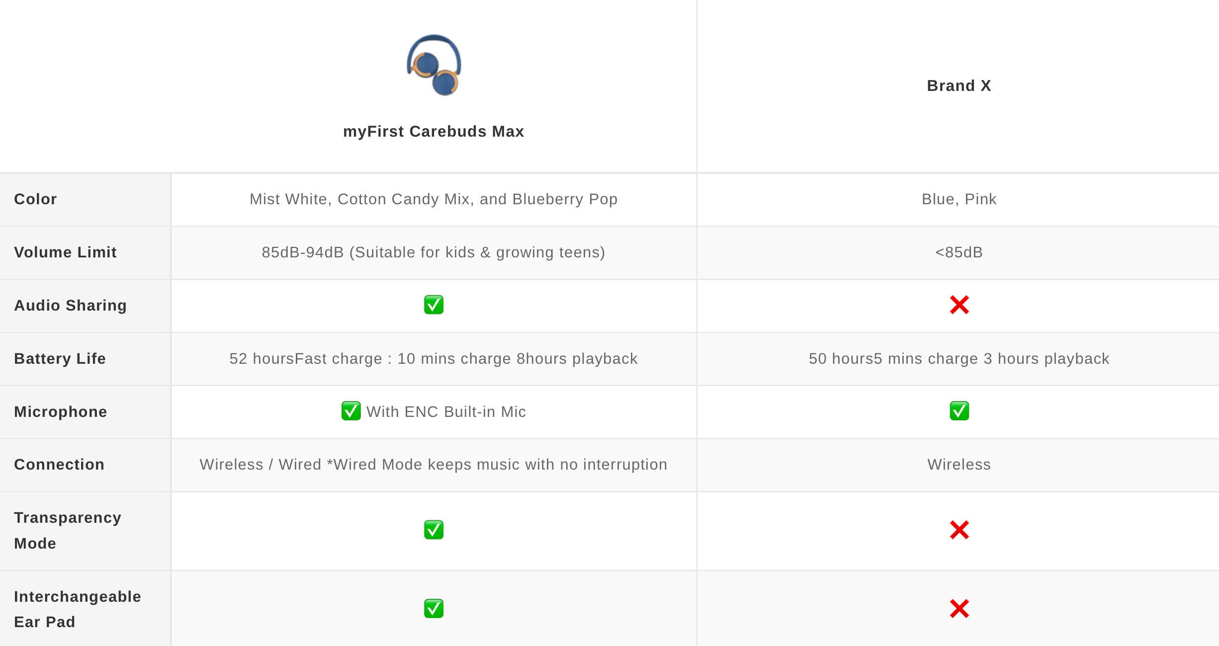Viewport: 1219px width, 646px height.
Task: Click the green checkmark for Interchangeable Ear Pad
Action: 434,609
